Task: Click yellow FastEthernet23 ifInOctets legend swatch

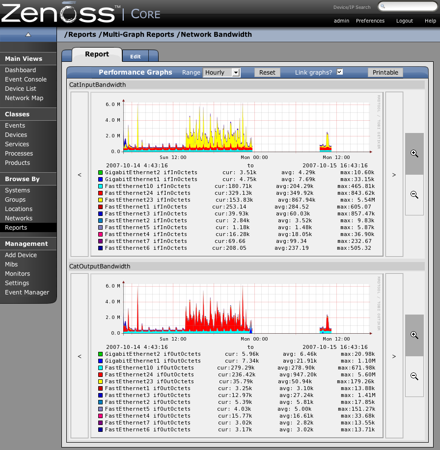Action: 100,200
